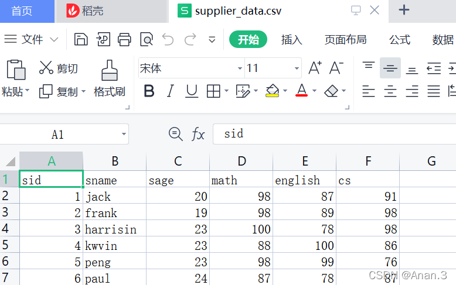This screenshot has height=285, width=456.
Task: Click the Paste clipboard icon
Action: click(x=15, y=70)
